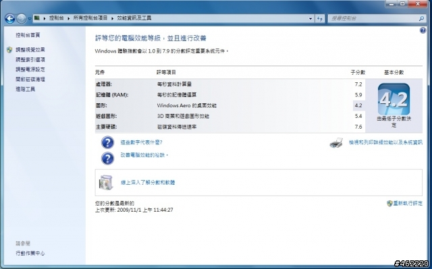This screenshot has height=269, width=432.
Task: Click 重新執行評定 to re-run assessment
Action: click(x=408, y=203)
